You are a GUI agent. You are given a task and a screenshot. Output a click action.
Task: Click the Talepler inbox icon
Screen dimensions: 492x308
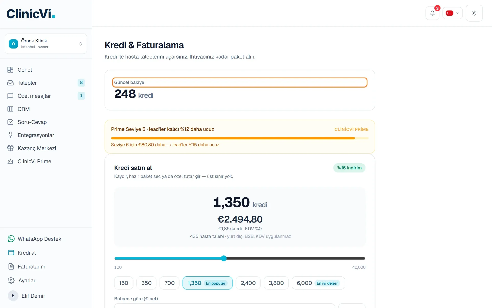click(11, 83)
